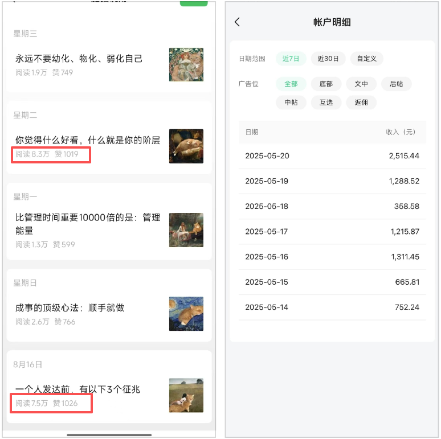
Task: Tap the 星期三 date label
Action: pyautogui.click(x=25, y=34)
